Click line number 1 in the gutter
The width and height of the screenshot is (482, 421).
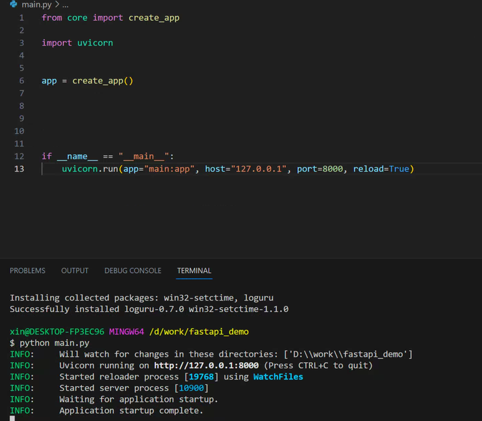click(x=21, y=18)
